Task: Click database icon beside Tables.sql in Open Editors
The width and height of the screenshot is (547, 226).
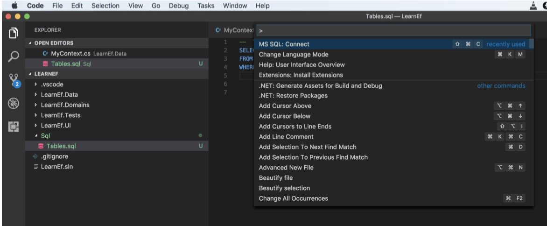Action: 45,64
